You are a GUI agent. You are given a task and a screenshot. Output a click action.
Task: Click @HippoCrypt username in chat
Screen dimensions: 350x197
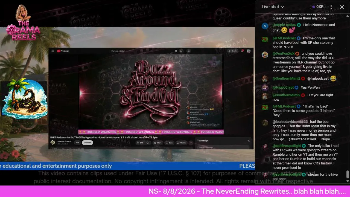[283, 88]
